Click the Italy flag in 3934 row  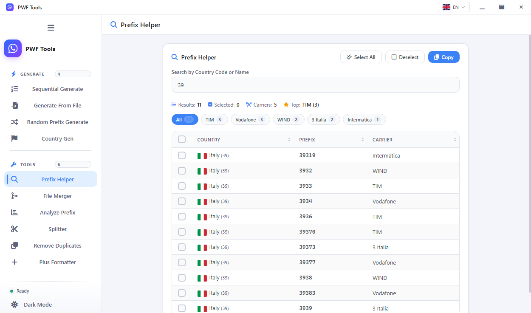click(x=202, y=202)
